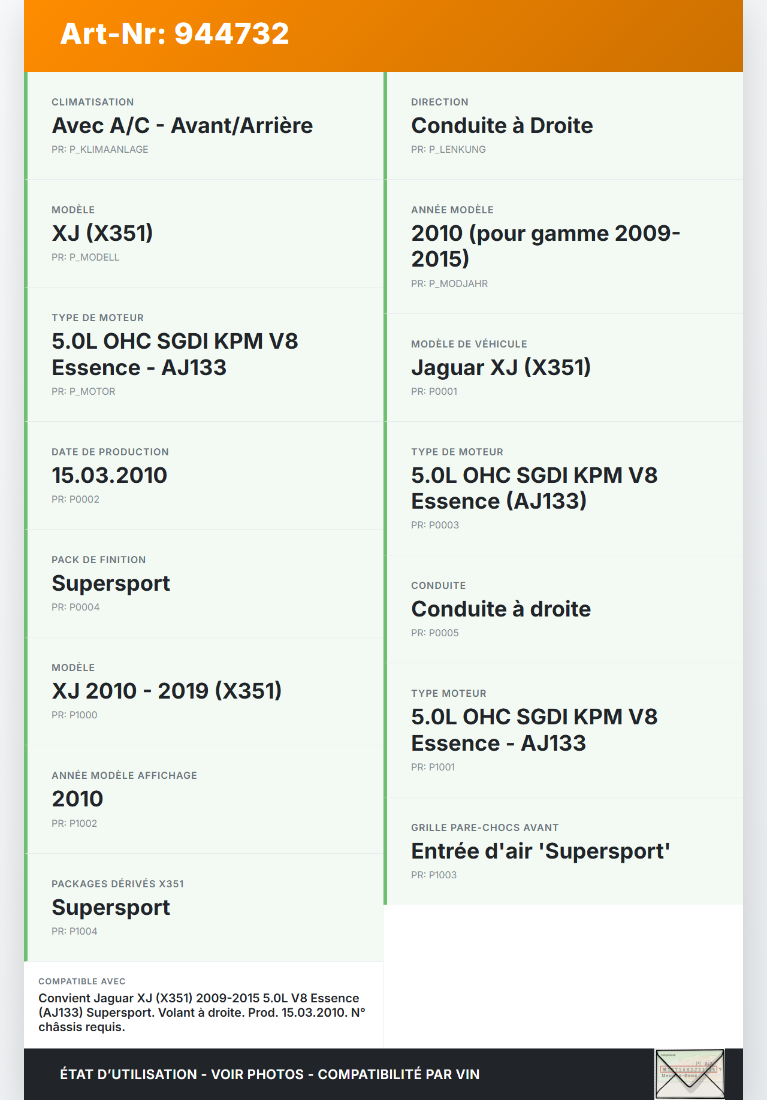The image size is (767, 1100).
Task: Click the PR: P_KLIMAANLAGE code label
Action: 99,149
